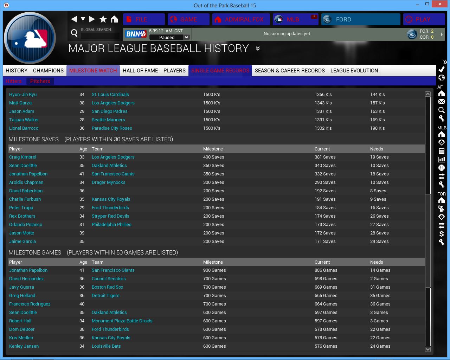Screen dimensions: 450x360
Task: Select the Hitters sub-tab
Action: click(14, 81)
